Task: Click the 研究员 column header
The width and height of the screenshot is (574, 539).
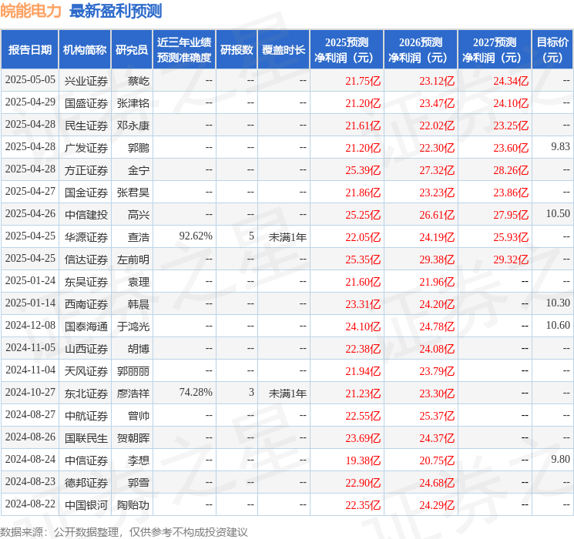Action: [x=132, y=50]
